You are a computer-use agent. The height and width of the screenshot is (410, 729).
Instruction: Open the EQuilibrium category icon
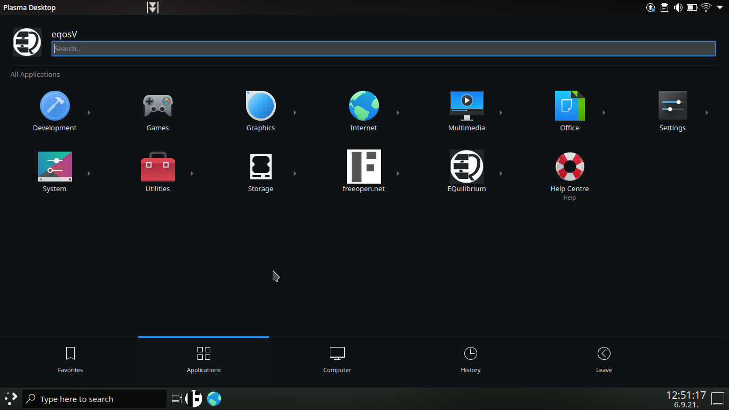pos(466,167)
